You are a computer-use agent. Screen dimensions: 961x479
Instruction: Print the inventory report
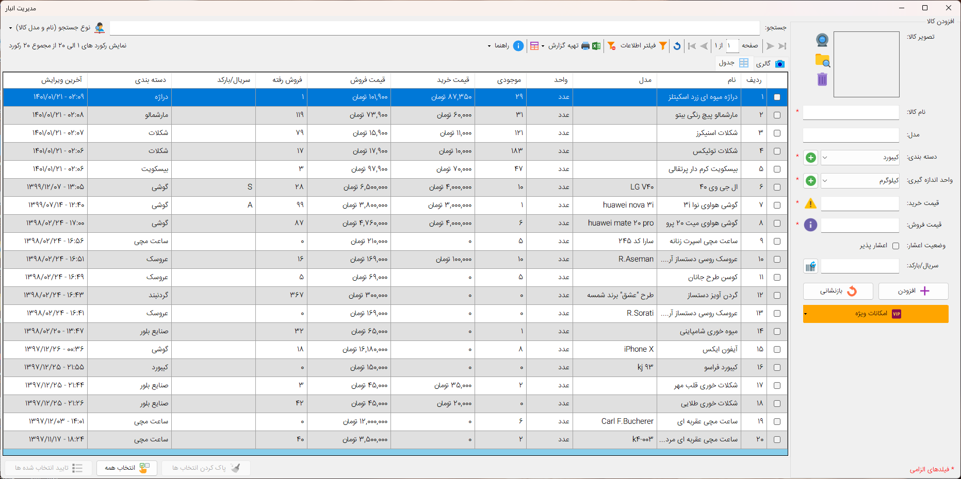tap(585, 46)
